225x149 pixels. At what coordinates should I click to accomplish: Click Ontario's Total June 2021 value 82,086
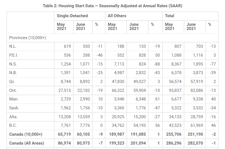click(x=196, y=90)
